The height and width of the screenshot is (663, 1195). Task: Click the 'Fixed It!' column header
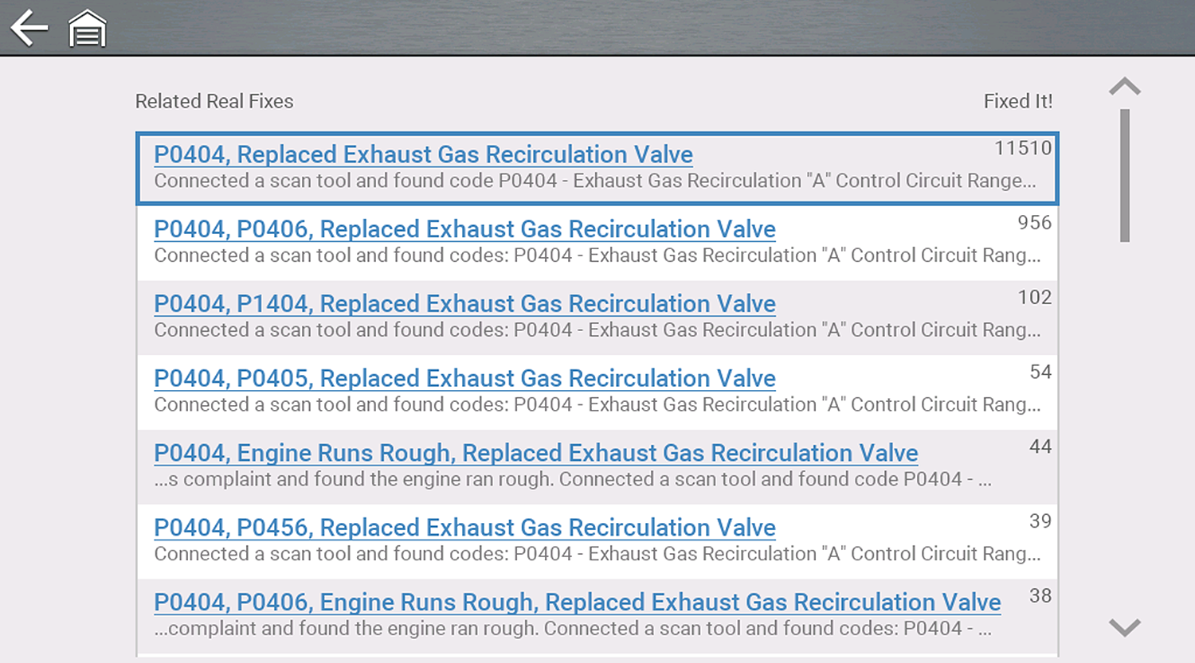pos(1017,101)
